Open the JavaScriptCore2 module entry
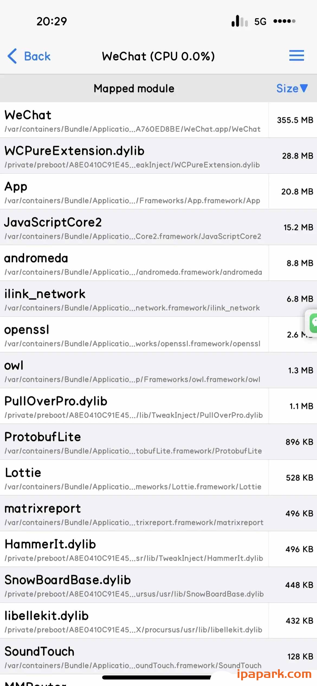 [134, 227]
